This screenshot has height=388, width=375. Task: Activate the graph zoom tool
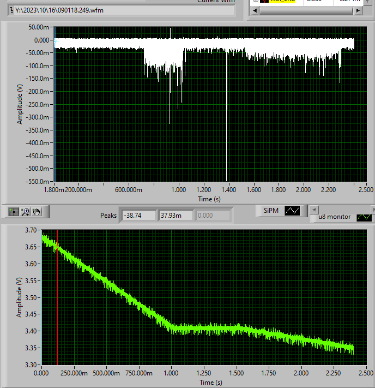pos(26,212)
